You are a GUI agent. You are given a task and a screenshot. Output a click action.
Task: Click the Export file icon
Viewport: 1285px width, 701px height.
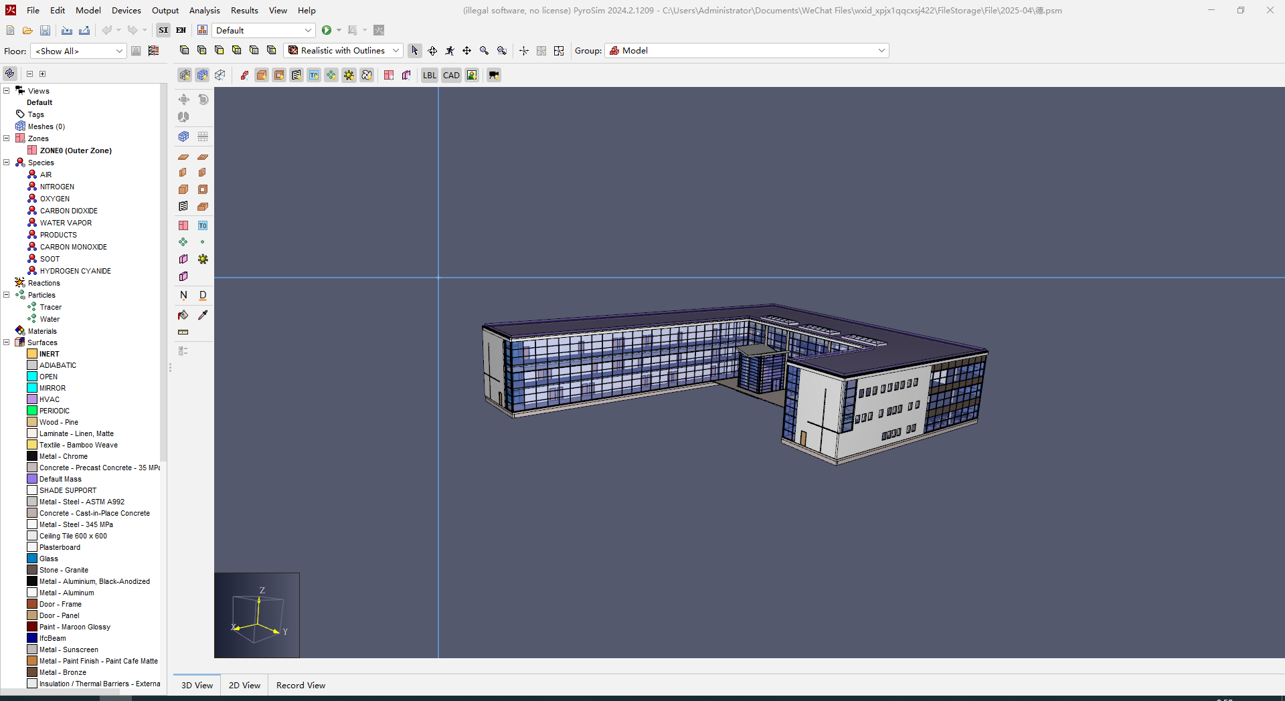point(84,30)
